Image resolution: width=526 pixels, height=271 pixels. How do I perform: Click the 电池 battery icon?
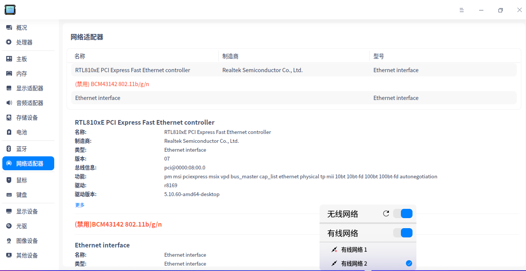9,132
